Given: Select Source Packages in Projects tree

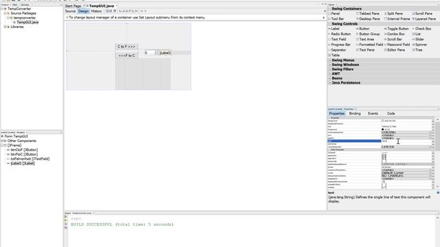Looking at the screenshot, I should pyautogui.click(x=23, y=13).
